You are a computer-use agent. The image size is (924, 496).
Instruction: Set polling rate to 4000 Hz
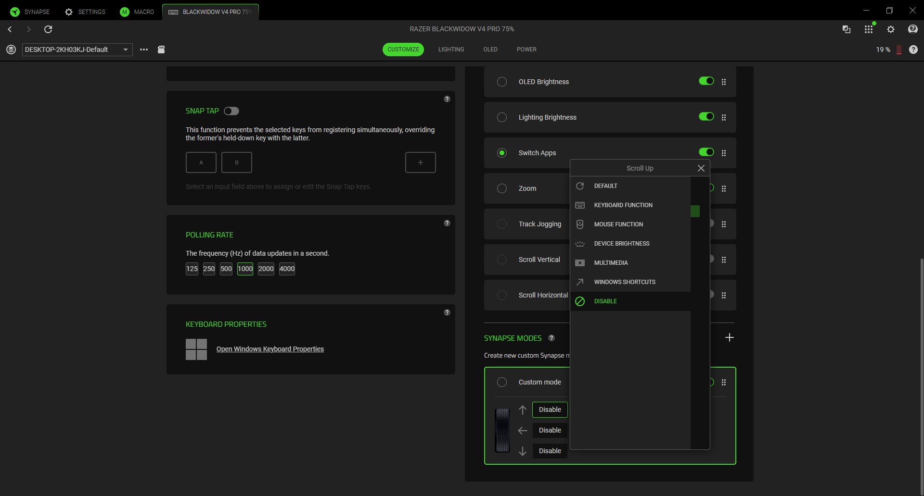287,269
